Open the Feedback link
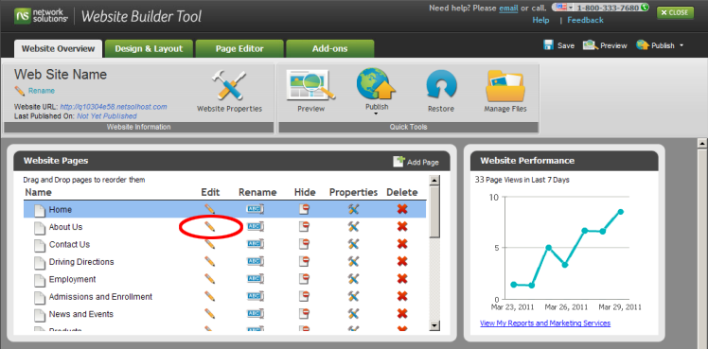708x349 pixels. [x=585, y=20]
